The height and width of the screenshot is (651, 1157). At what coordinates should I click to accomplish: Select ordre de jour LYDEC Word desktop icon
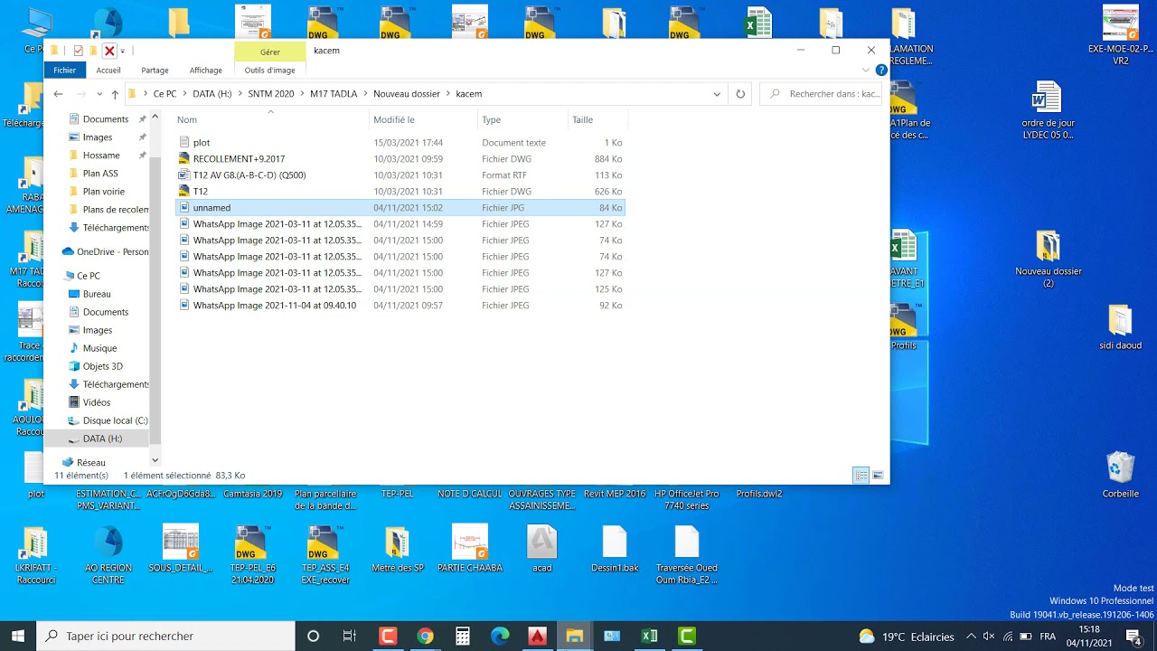point(1048,110)
